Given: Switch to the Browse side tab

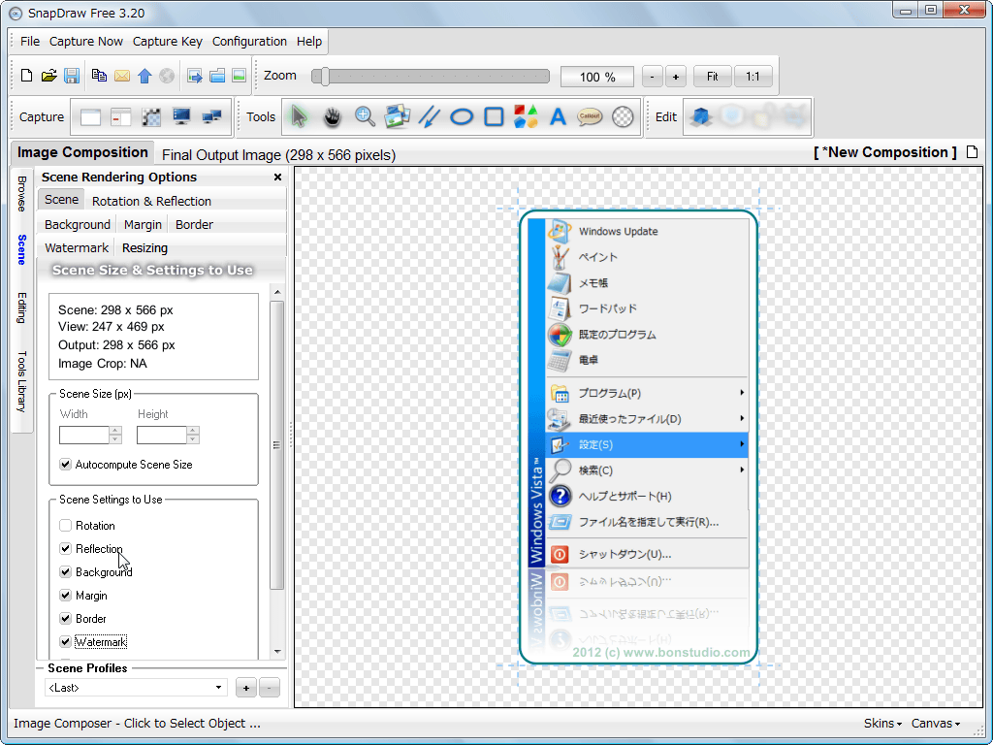Looking at the screenshot, I should (21, 193).
